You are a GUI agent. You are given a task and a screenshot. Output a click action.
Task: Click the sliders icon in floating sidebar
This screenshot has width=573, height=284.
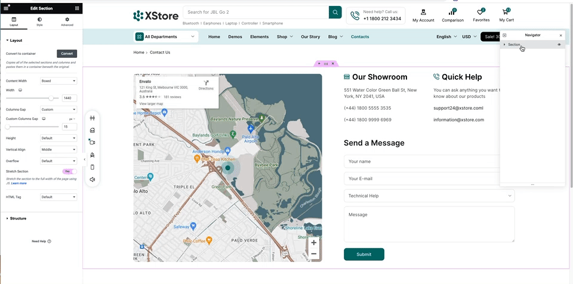92,118
